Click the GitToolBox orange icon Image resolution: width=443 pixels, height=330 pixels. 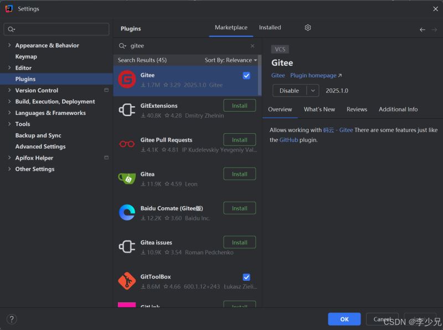click(x=127, y=281)
